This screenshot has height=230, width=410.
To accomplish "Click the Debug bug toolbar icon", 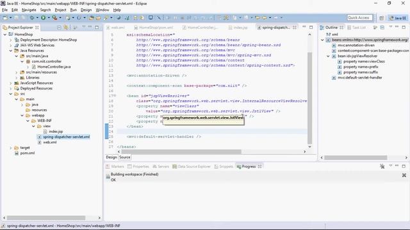I will [x=32, y=18].
